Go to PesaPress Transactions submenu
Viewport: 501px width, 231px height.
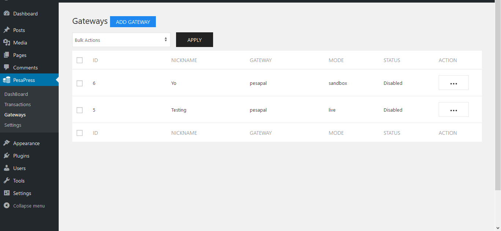click(x=18, y=105)
